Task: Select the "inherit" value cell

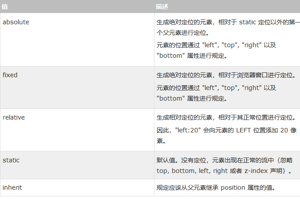Action: tap(12, 188)
